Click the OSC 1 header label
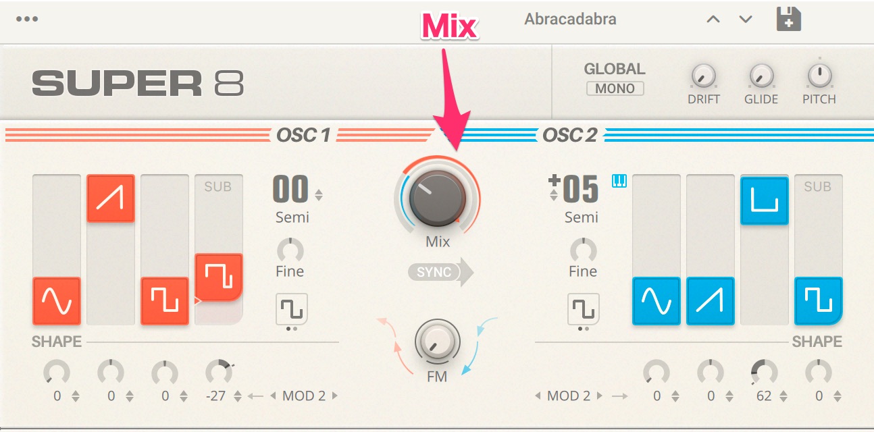874x432 pixels. (304, 135)
